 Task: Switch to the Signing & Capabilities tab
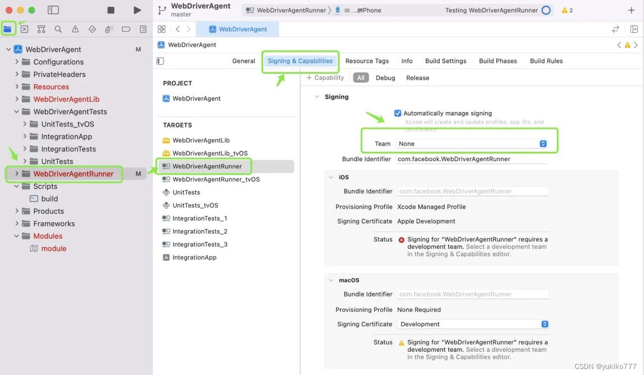[x=300, y=61]
